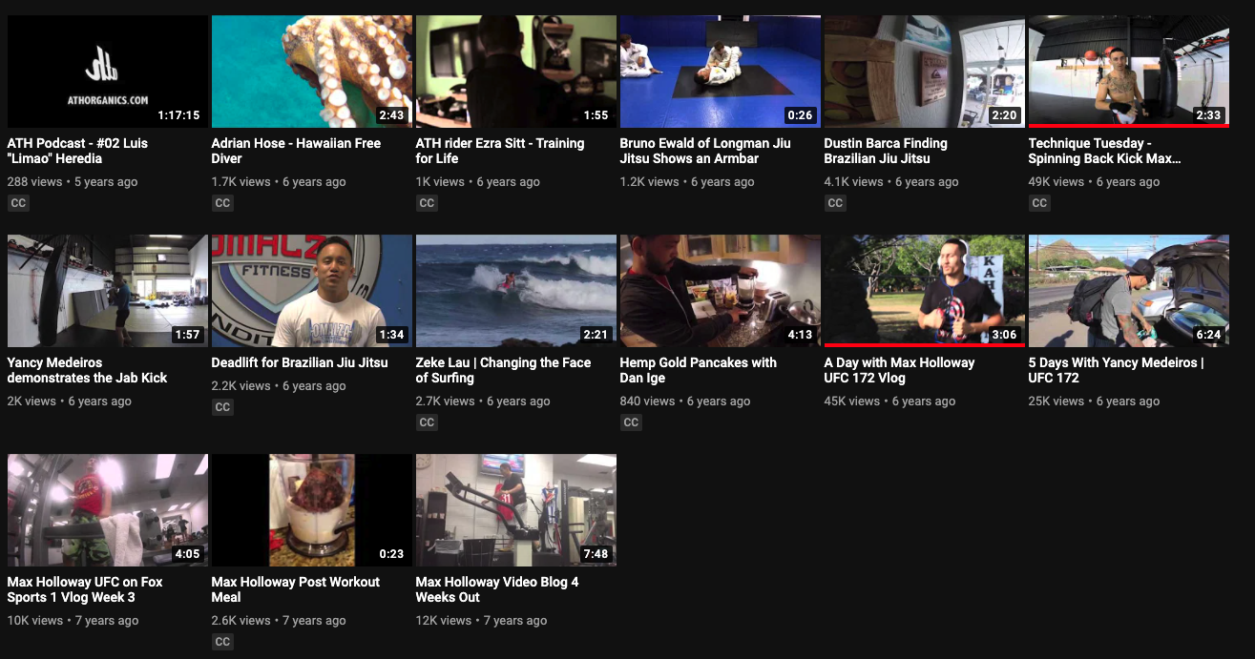The width and height of the screenshot is (1255, 659).
Task: Open the Ezra Sitt Training for Life thumbnail
Action: click(x=516, y=72)
